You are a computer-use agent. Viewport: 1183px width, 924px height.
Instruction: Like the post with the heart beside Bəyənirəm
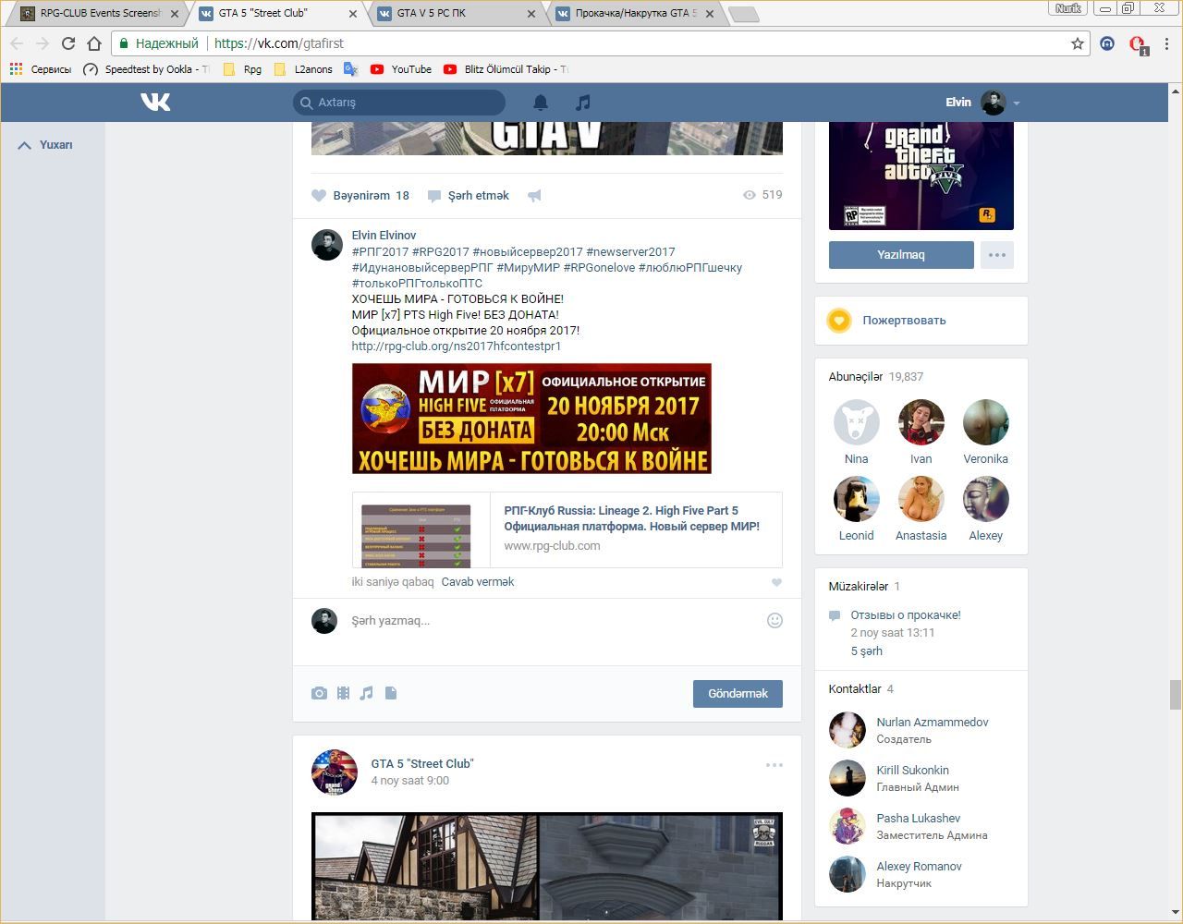(x=319, y=196)
